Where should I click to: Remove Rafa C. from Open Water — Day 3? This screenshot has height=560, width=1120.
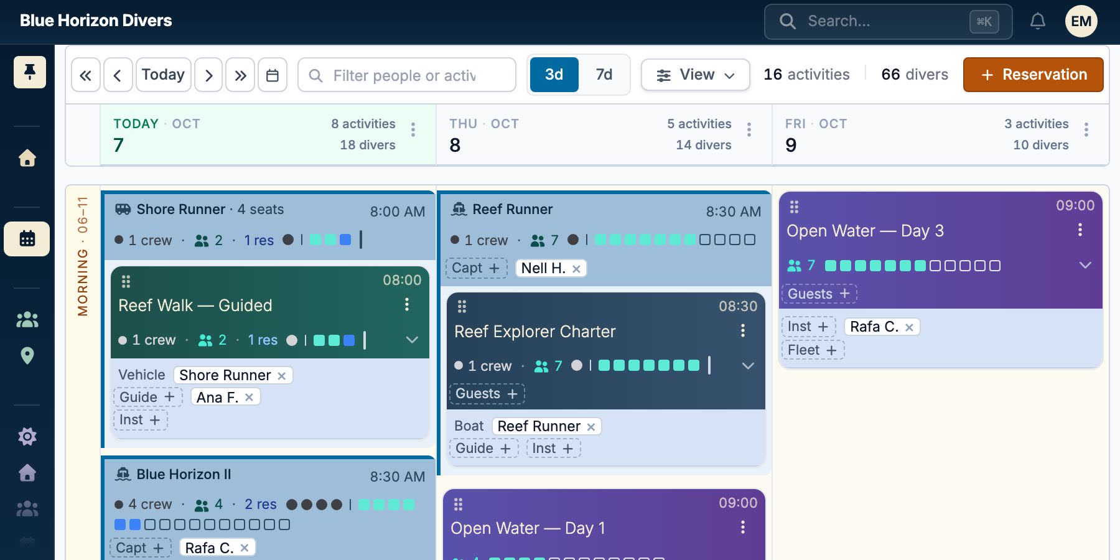point(909,327)
